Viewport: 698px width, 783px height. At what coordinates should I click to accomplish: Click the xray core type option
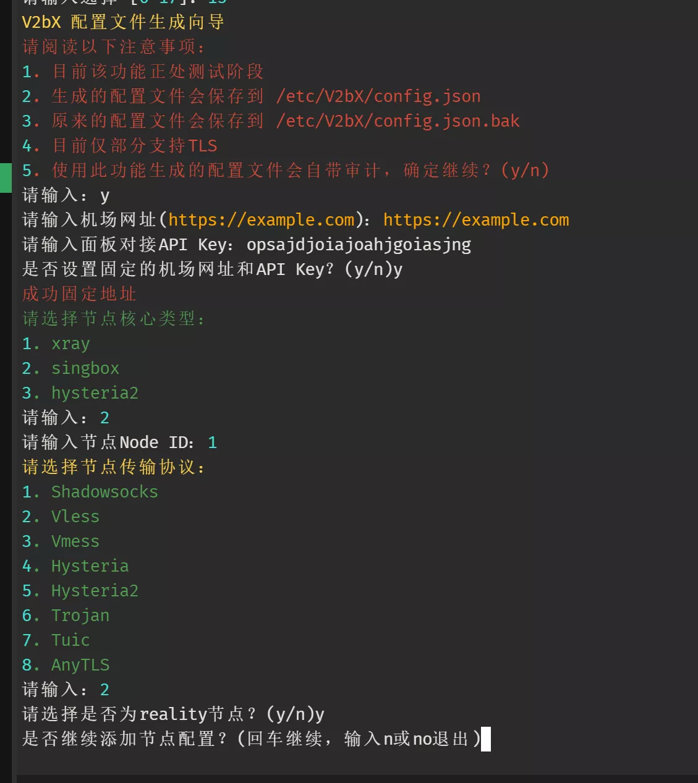(x=70, y=344)
